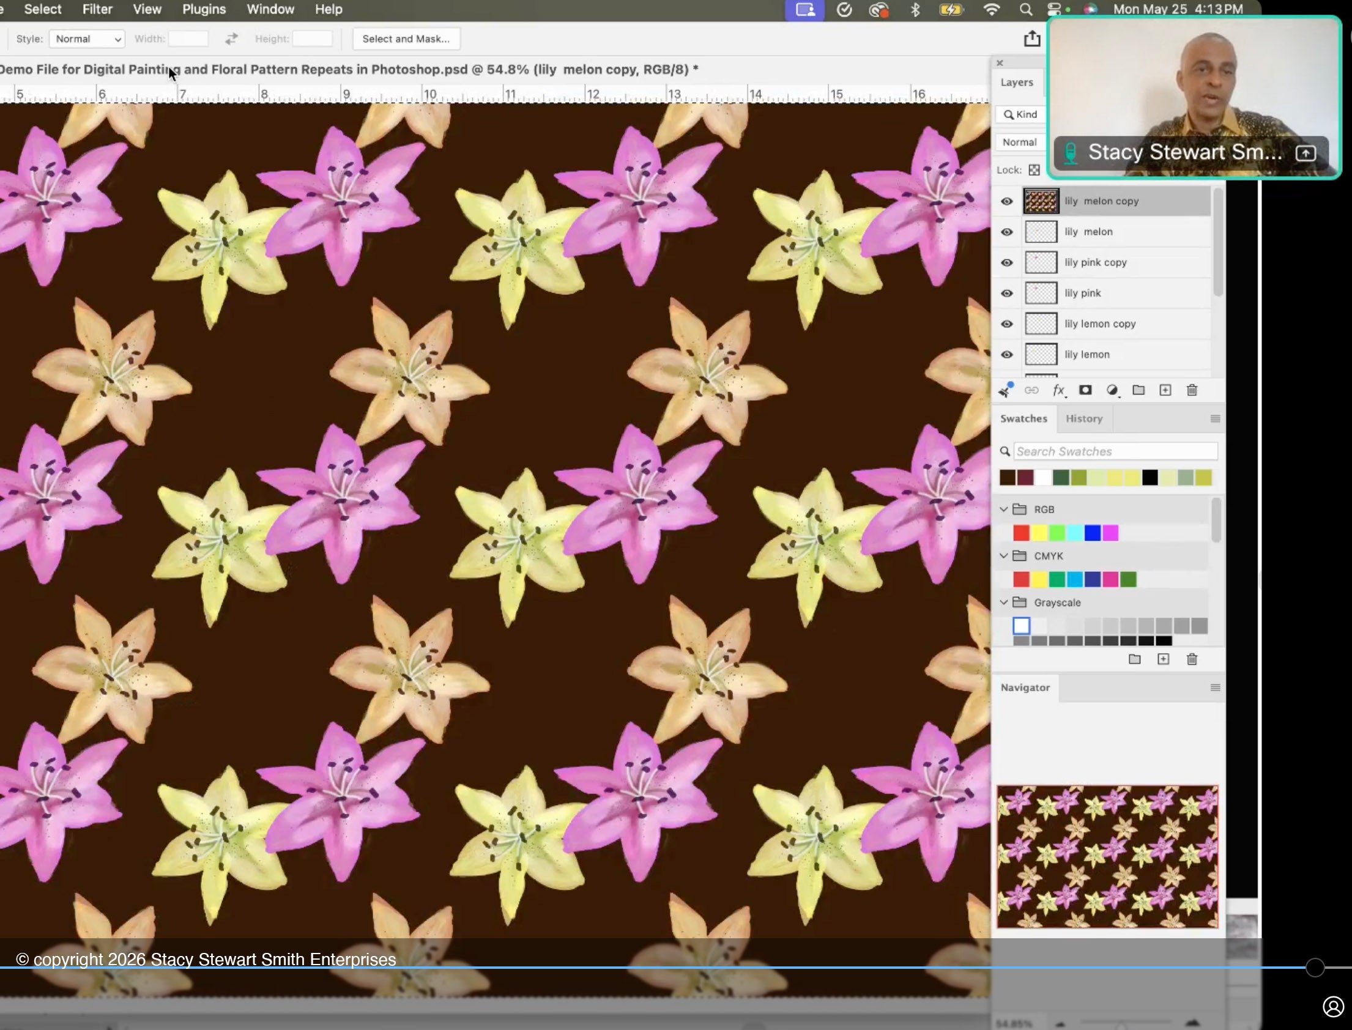
Task: Close the Layers panel group with X
Action: [x=1000, y=63]
